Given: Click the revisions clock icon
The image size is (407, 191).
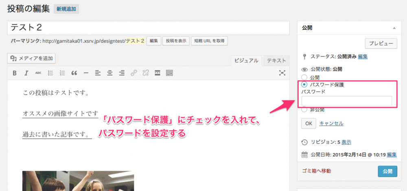Looking at the screenshot, I should pos(304,142).
